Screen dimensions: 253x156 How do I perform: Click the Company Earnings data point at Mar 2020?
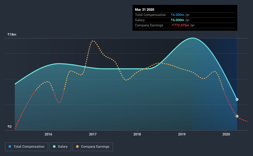[237, 116]
